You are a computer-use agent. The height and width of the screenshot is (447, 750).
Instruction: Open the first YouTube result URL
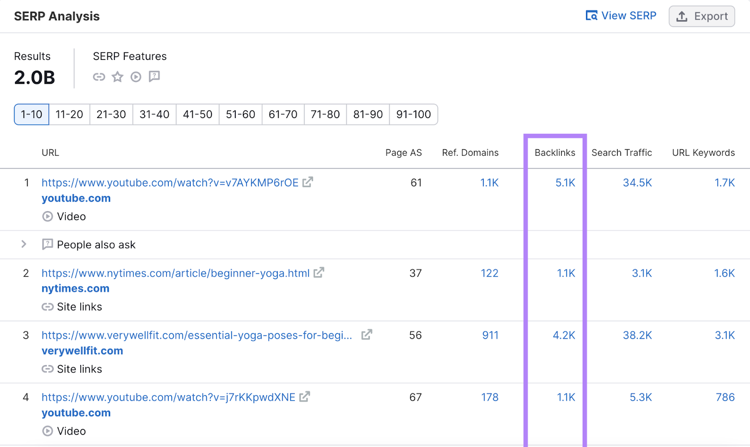click(x=170, y=183)
